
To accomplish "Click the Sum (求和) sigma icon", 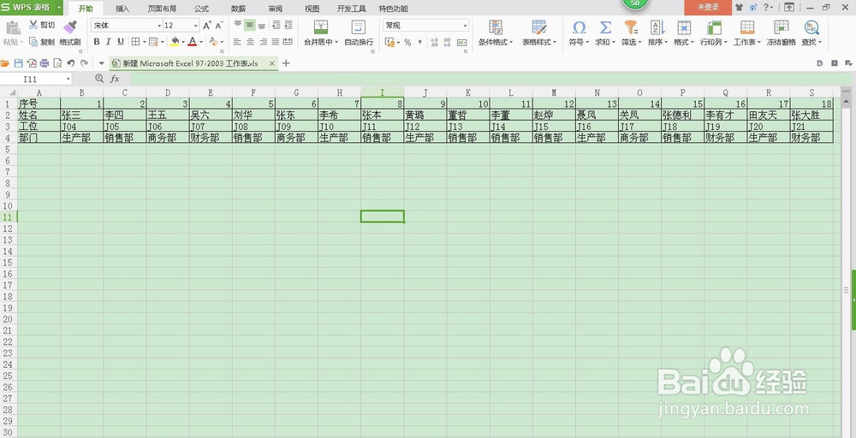I will [605, 27].
